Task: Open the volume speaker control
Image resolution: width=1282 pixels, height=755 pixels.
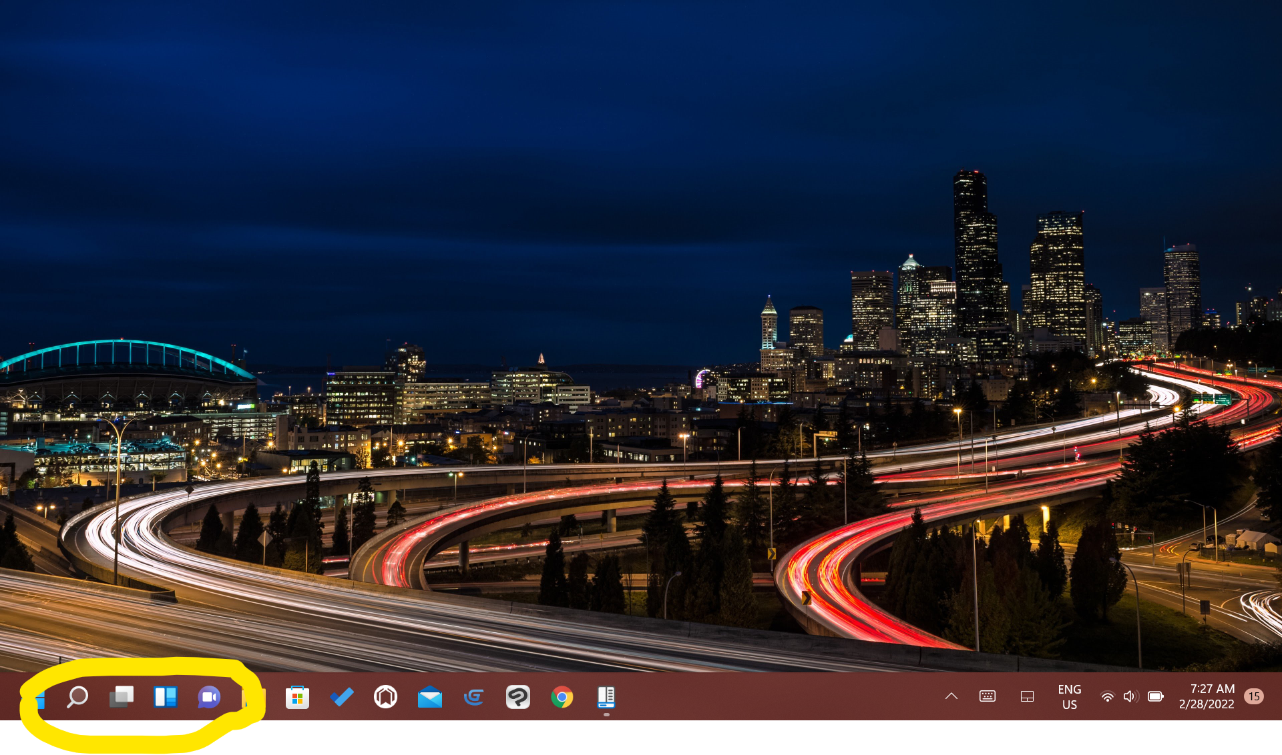Action: click(x=1130, y=696)
